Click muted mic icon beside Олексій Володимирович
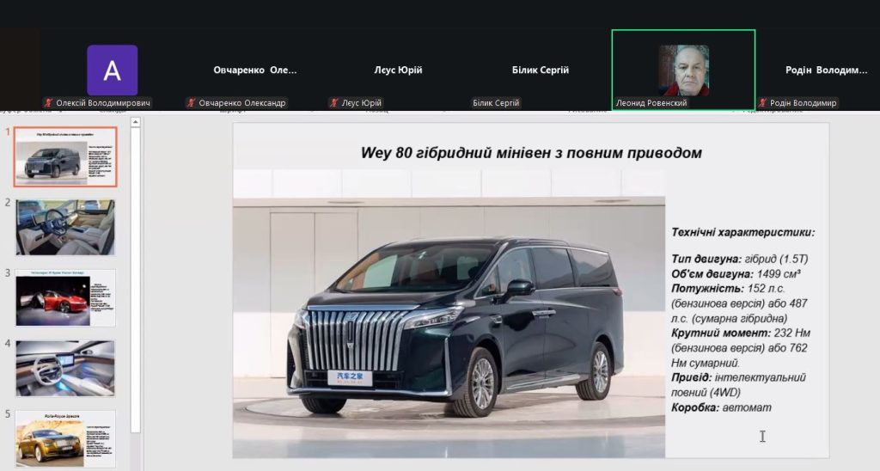 point(49,103)
